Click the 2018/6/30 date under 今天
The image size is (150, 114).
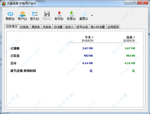pyautogui.click(x=87, y=41)
